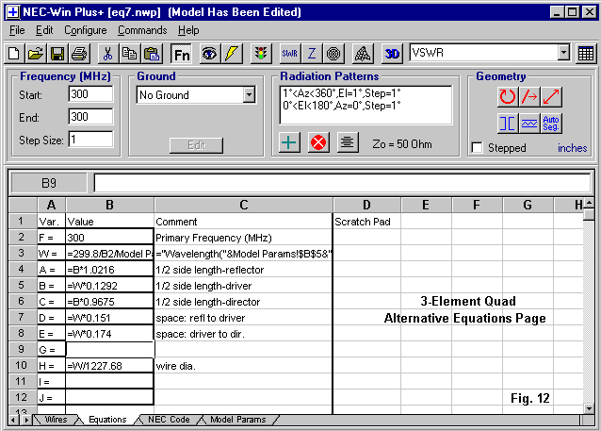Click the Z impedance toolbar icon
The height and width of the screenshot is (431, 601).
click(x=312, y=54)
